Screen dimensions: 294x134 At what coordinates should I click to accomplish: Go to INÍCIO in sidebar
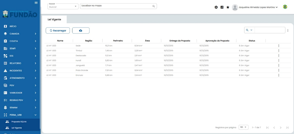tap(13, 26)
